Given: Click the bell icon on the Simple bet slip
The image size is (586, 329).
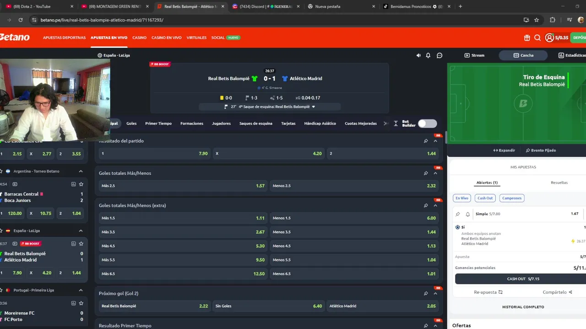Looking at the screenshot, I should pos(468,214).
